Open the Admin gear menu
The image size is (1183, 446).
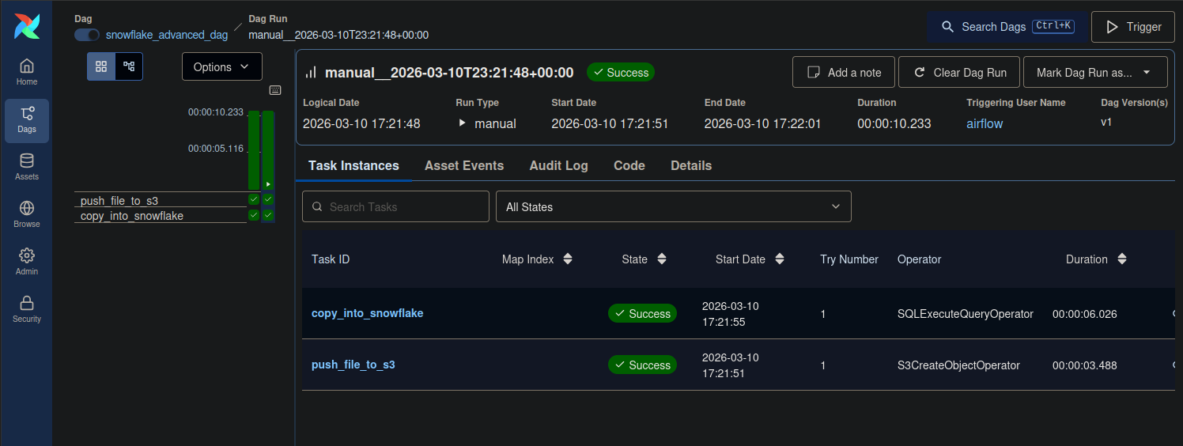[27, 262]
